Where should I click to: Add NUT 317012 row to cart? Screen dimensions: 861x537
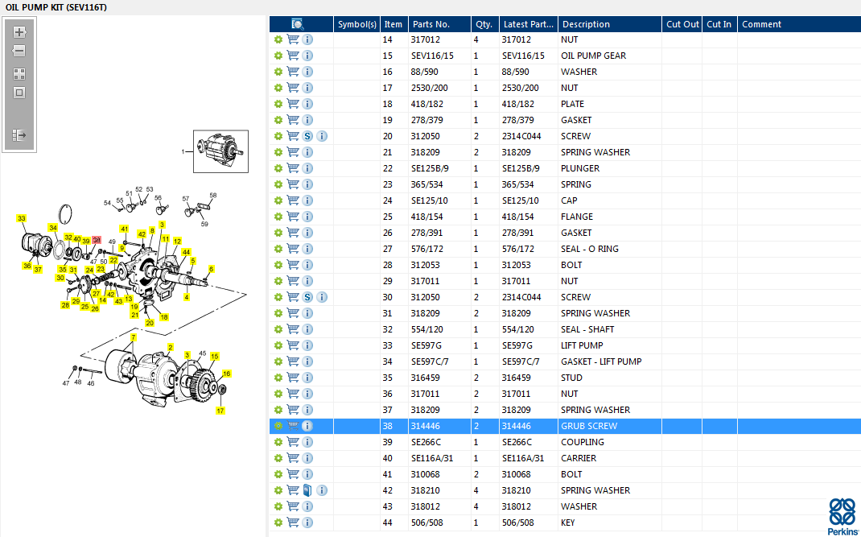click(x=293, y=39)
